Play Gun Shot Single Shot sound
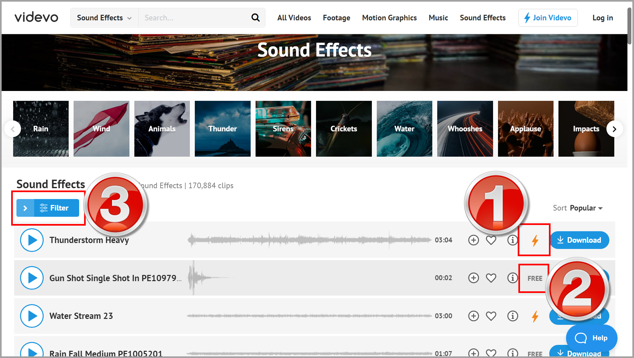This screenshot has height=358, width=634. tap(32, 278)
